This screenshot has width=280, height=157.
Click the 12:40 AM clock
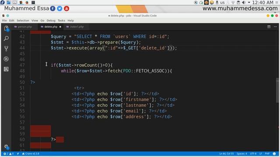click(262, 3)
